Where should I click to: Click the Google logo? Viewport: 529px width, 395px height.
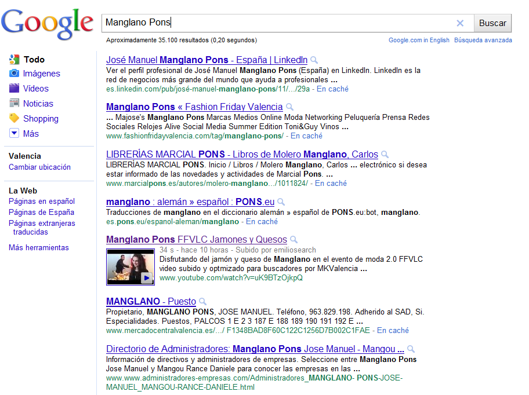[47, 24]
